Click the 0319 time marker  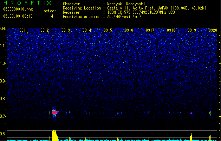(x=192, y=30)
